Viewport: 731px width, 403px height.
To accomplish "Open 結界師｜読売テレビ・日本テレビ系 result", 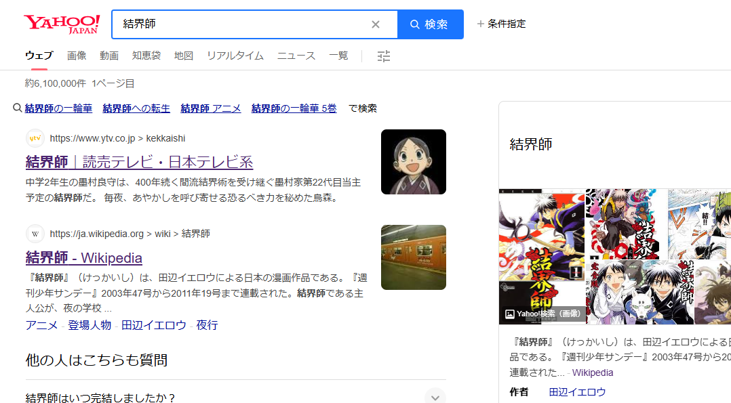I will (x=140, y=162).
